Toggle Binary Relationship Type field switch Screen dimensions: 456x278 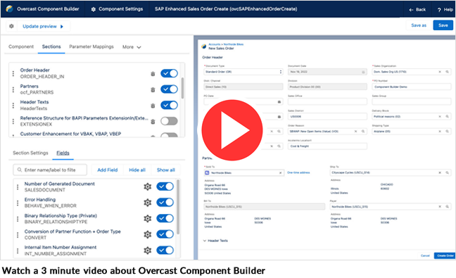pos(165,218)
